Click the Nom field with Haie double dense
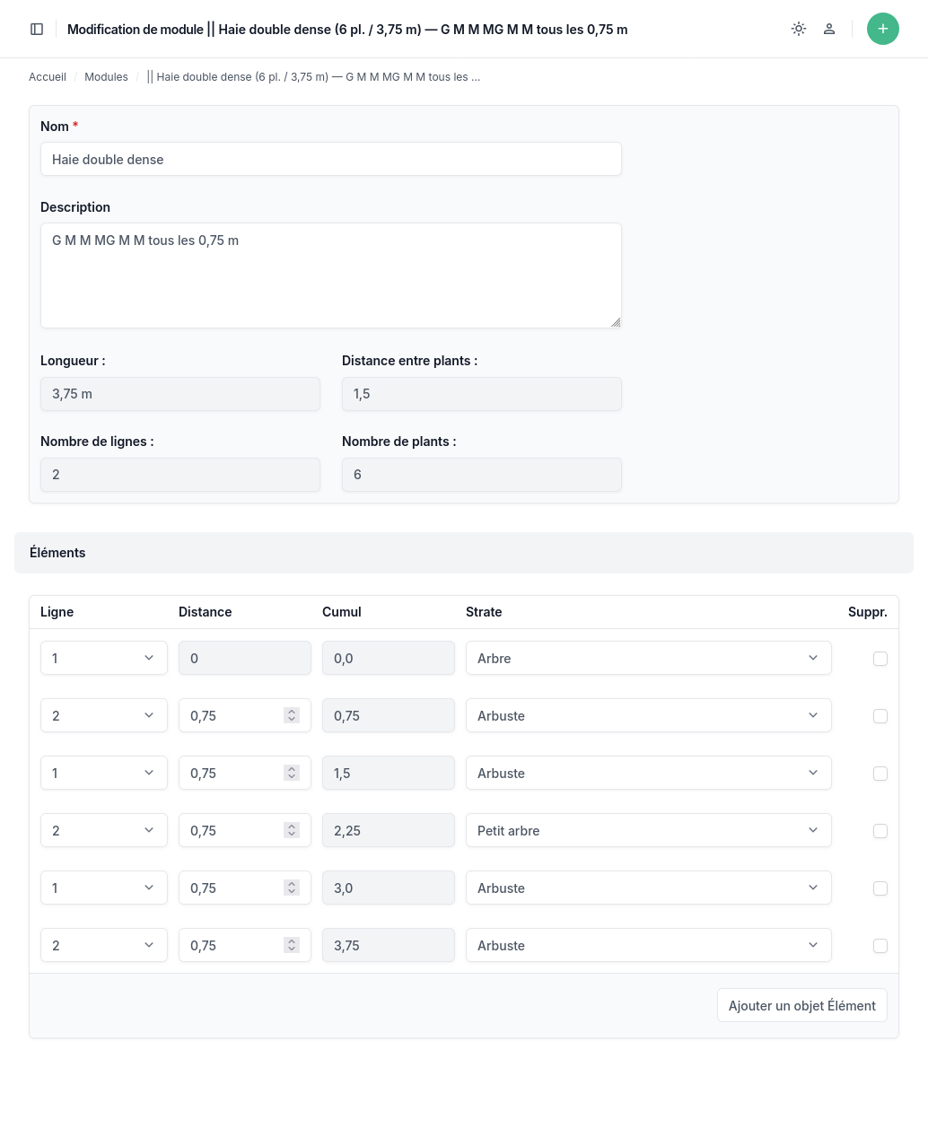 330,159
